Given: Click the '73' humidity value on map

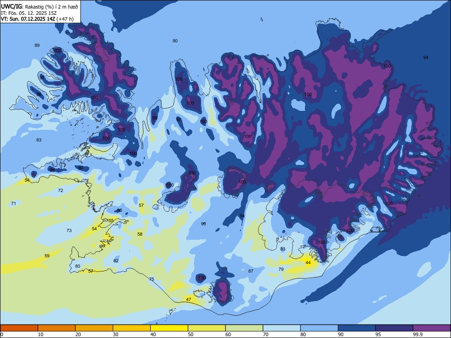Looking at the screenshot, I should 69,230.
